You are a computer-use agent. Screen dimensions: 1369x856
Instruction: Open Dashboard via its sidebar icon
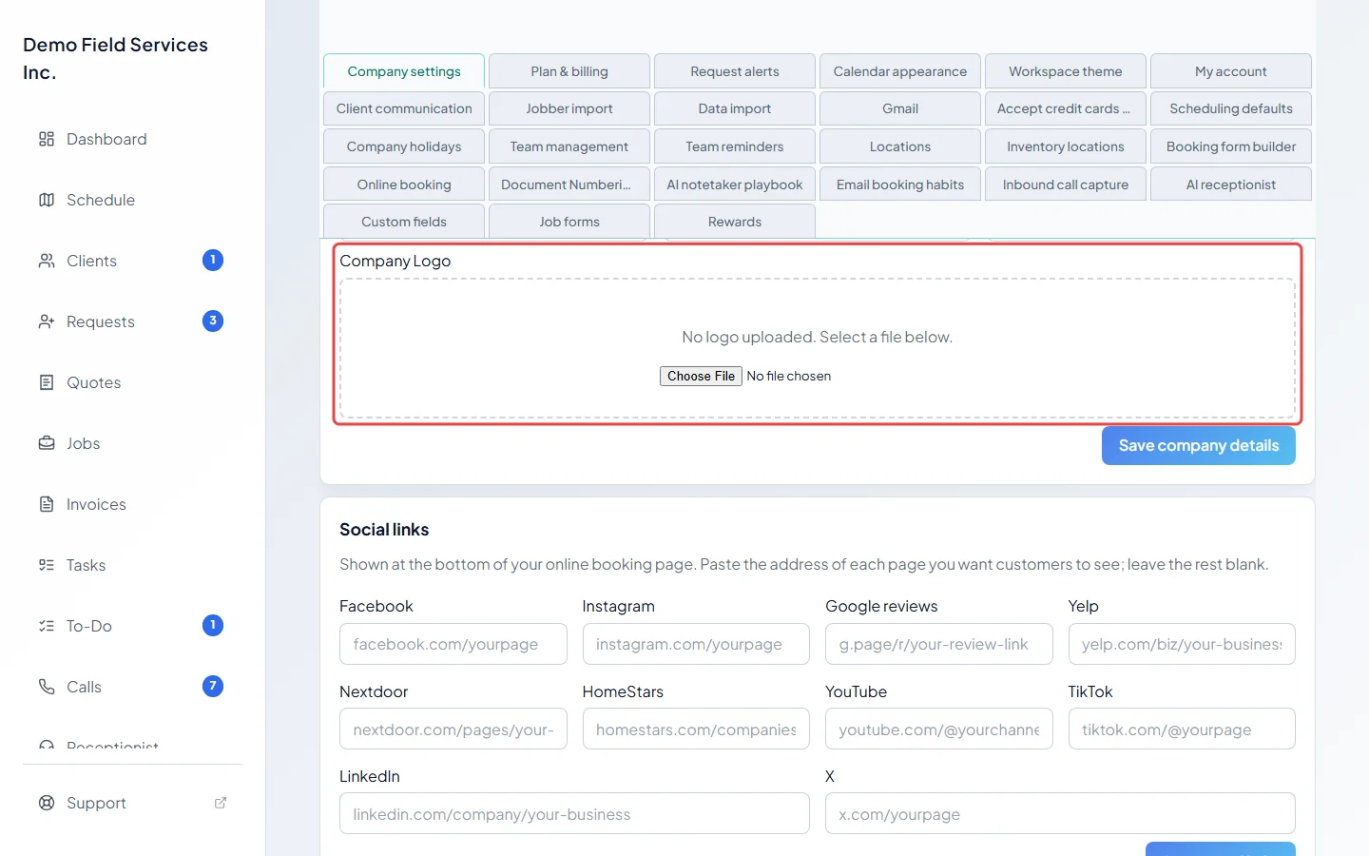47,139
